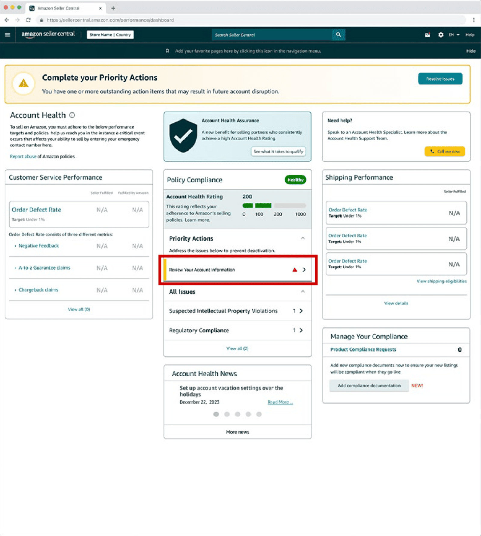Expand Suspected Intellectual Property Violations row
The width and height of the screenshot is (481, 536).
[237, 311]
